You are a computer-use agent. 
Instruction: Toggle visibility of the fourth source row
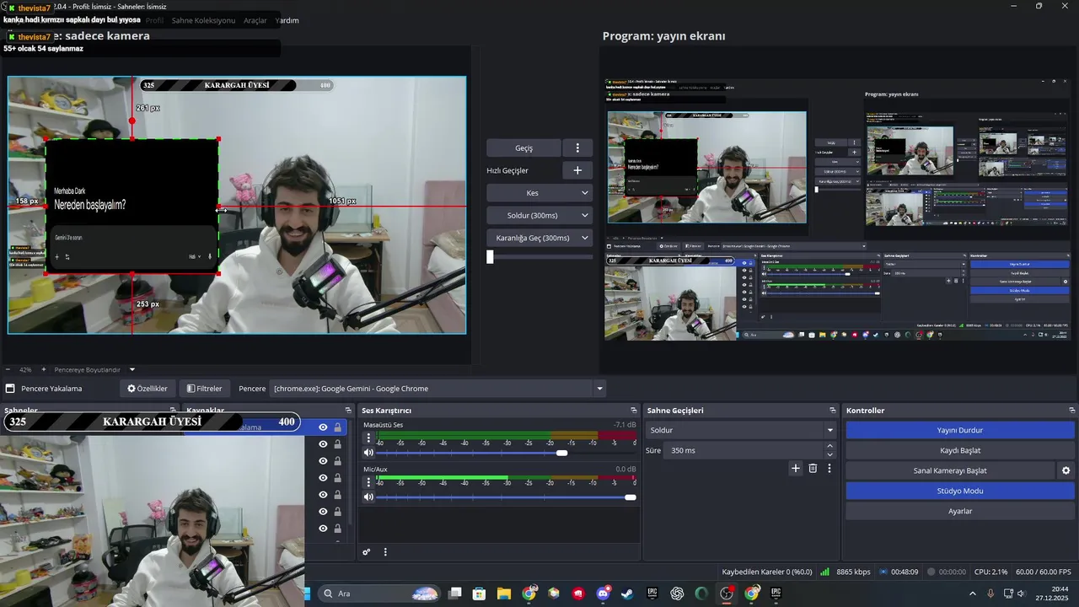point(323,478)
